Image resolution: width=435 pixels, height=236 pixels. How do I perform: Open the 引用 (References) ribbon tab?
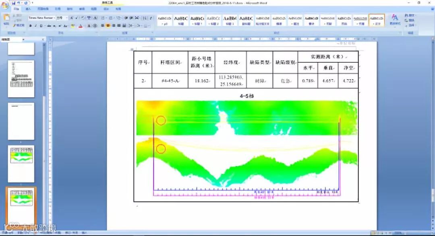click(x=58, y=9)
